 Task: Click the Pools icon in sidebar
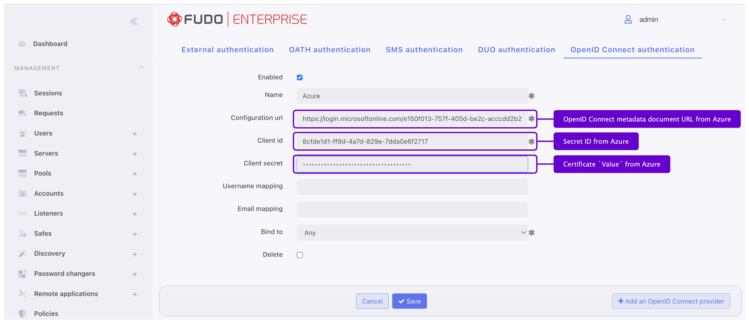[22, 173]
